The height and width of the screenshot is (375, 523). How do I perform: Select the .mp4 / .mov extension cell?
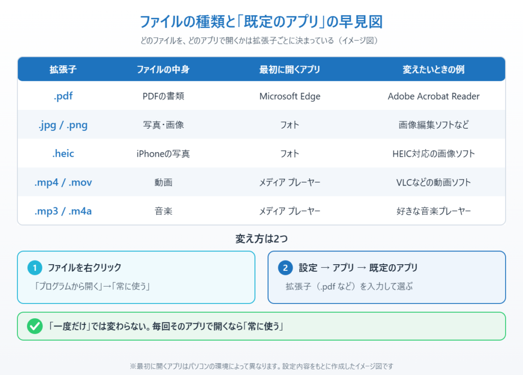pyautogui.click(x=63, y=182)
